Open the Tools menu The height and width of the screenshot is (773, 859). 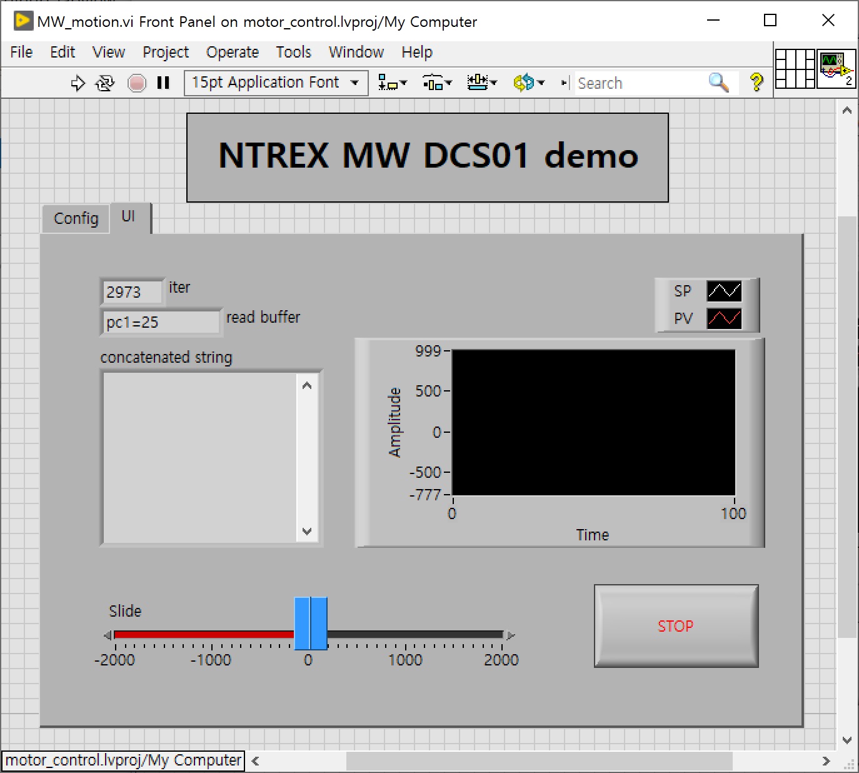point(294,53)
